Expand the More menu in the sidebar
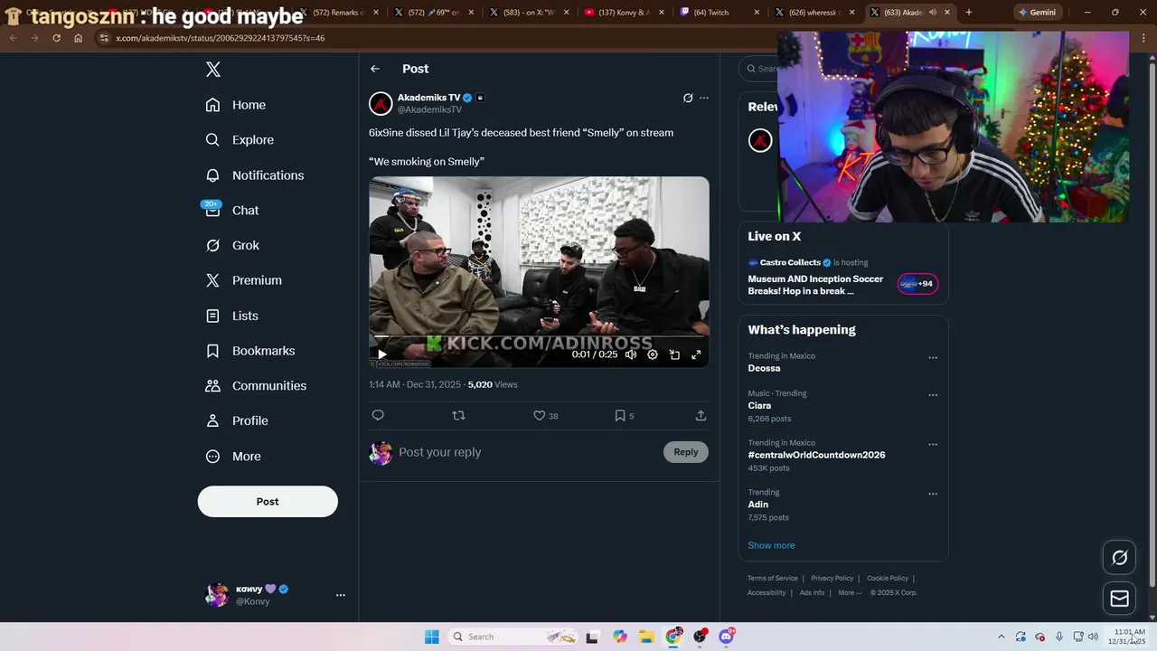 click(x=233, y=457)
